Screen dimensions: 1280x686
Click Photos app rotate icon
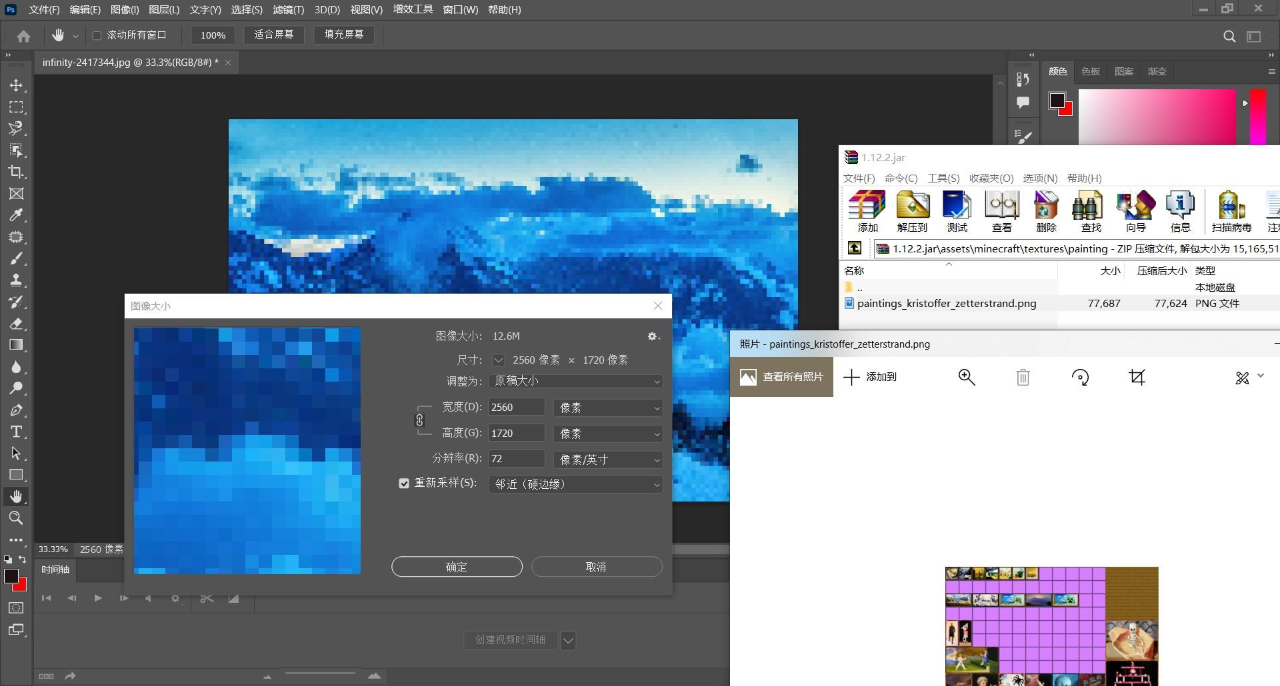tap(1080, 378)
